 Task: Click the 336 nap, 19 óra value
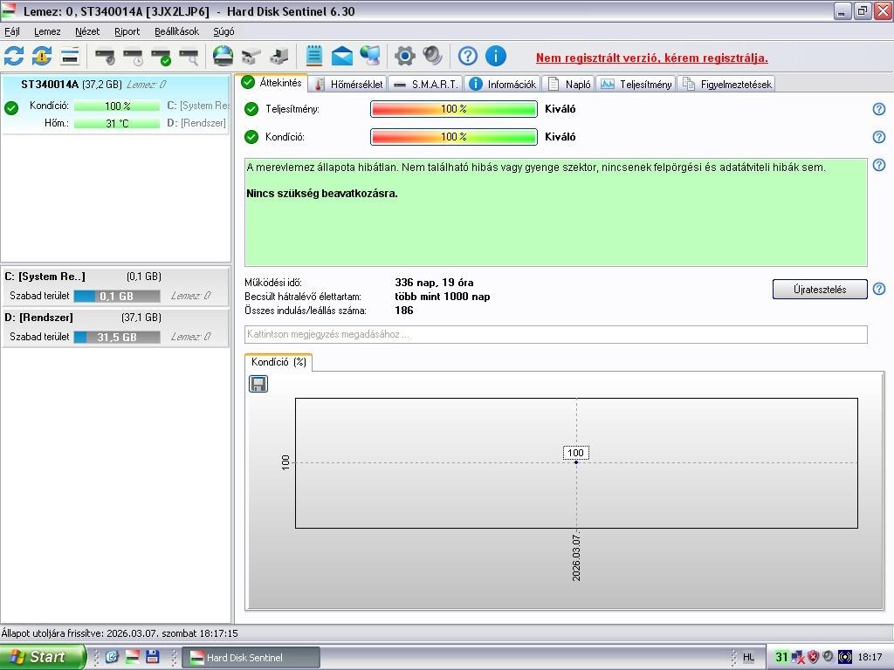pos(434,283)
